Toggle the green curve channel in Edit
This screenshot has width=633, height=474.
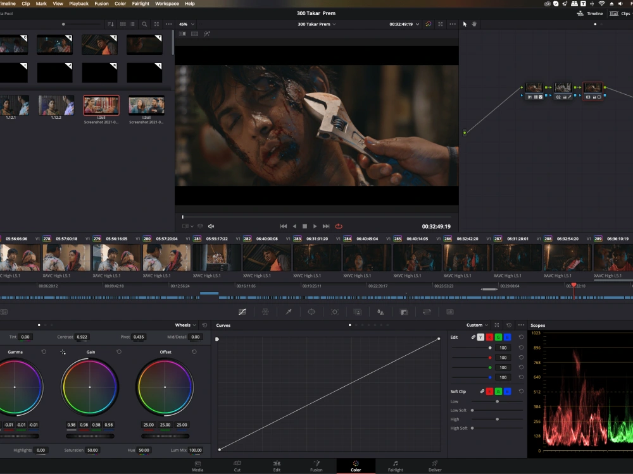point(498,337)
